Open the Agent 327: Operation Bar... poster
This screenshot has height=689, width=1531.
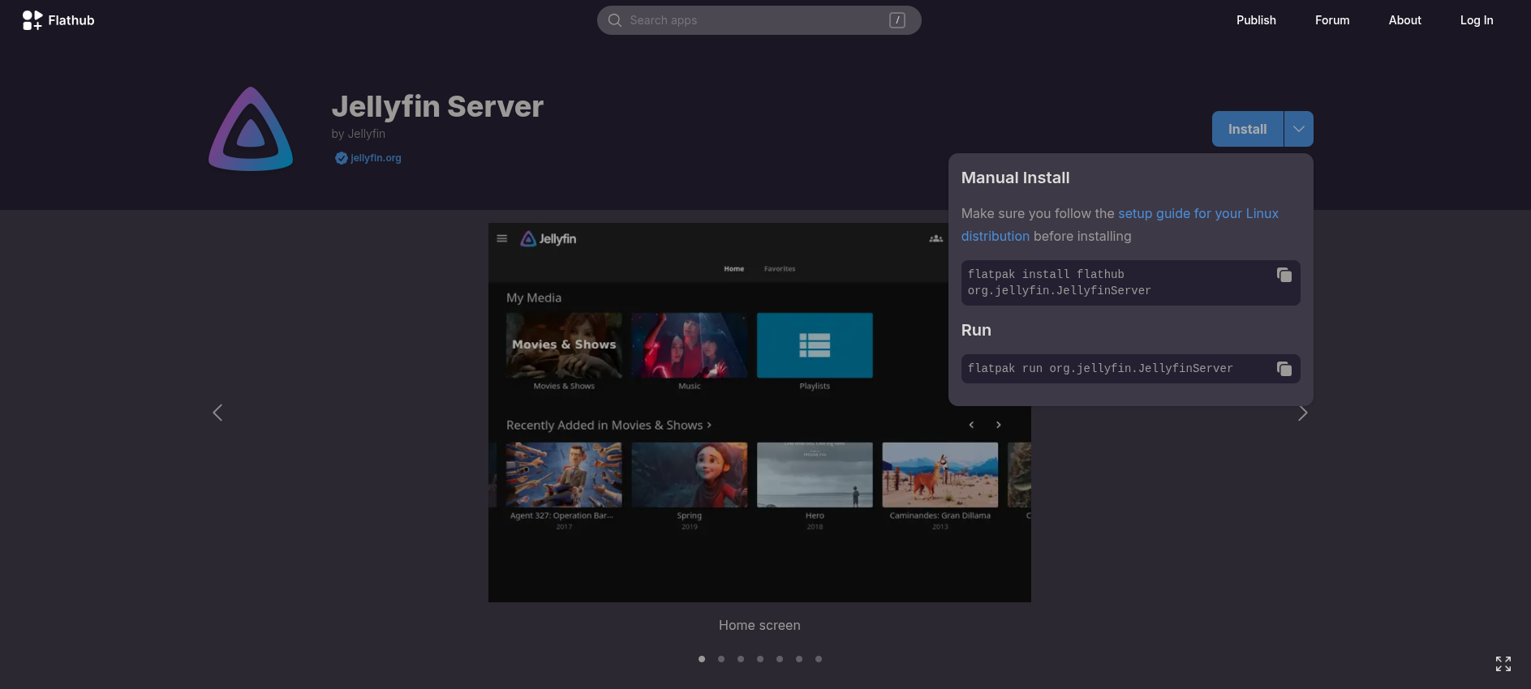564,475
